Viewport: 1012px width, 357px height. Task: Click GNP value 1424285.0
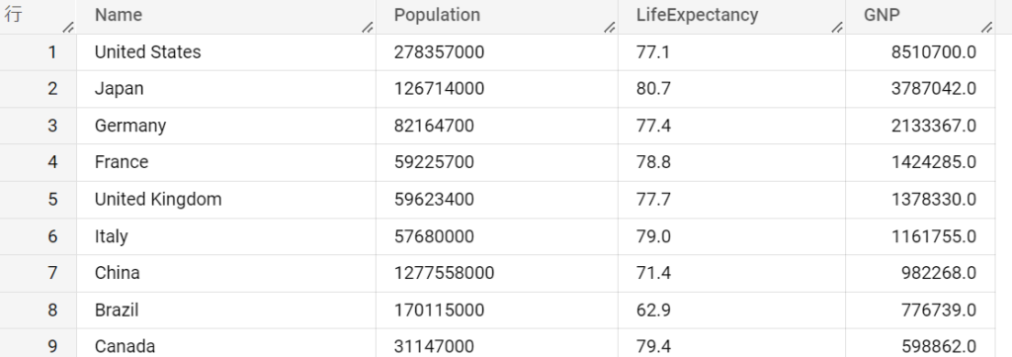[x=934, y=163]
